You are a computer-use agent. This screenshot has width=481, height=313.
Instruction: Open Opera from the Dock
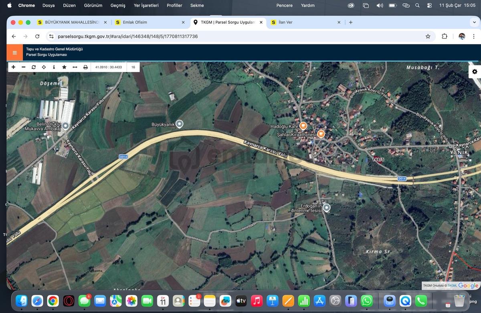tap(68, 301)
